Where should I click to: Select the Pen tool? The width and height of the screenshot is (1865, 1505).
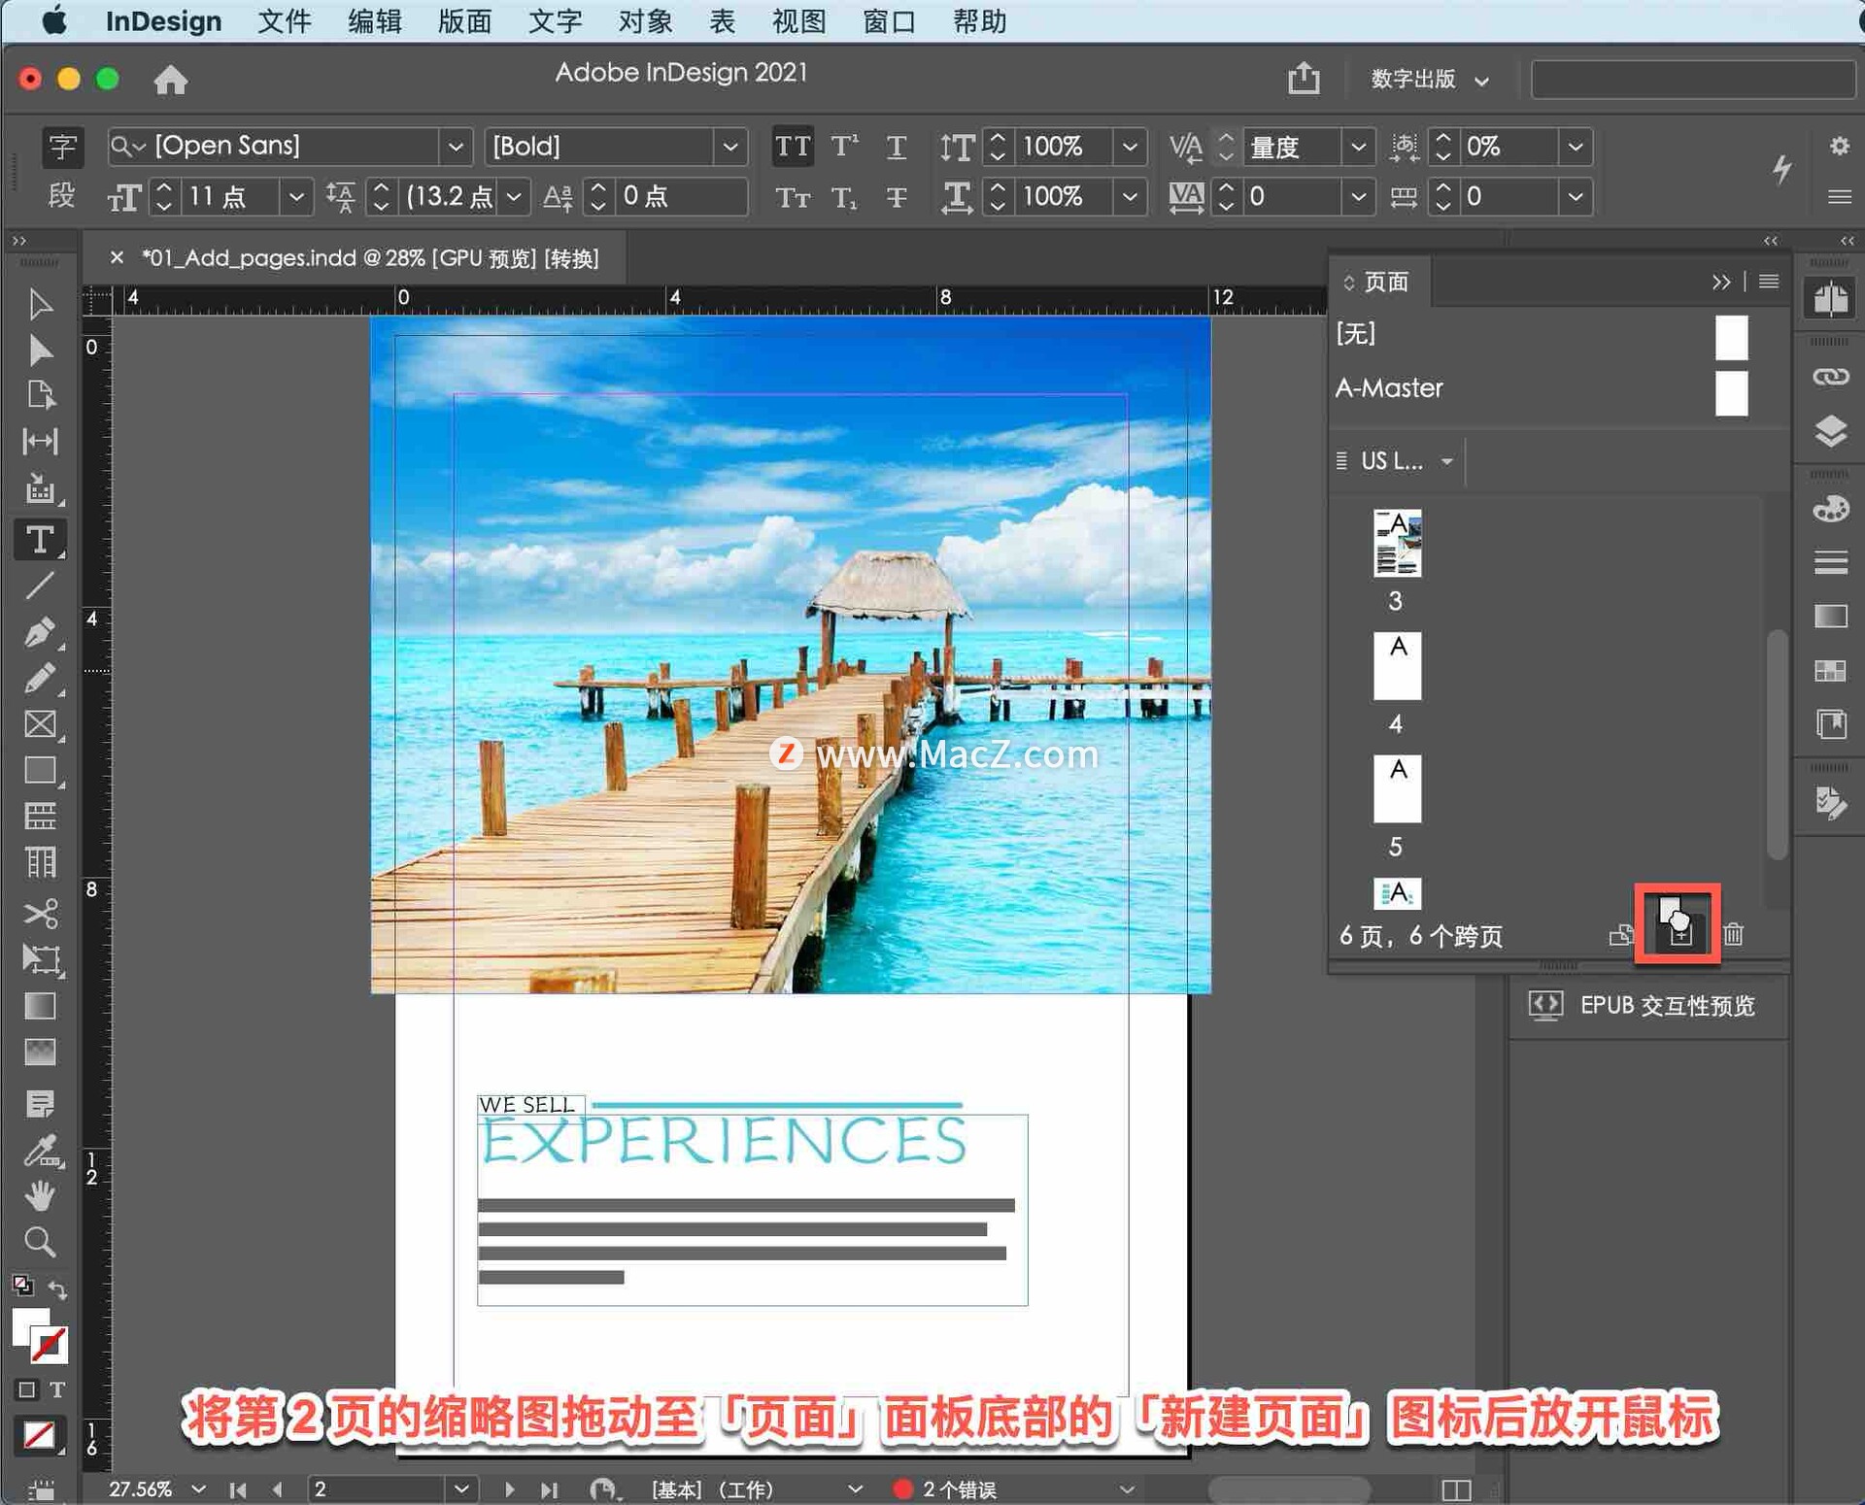pos(40,633)
